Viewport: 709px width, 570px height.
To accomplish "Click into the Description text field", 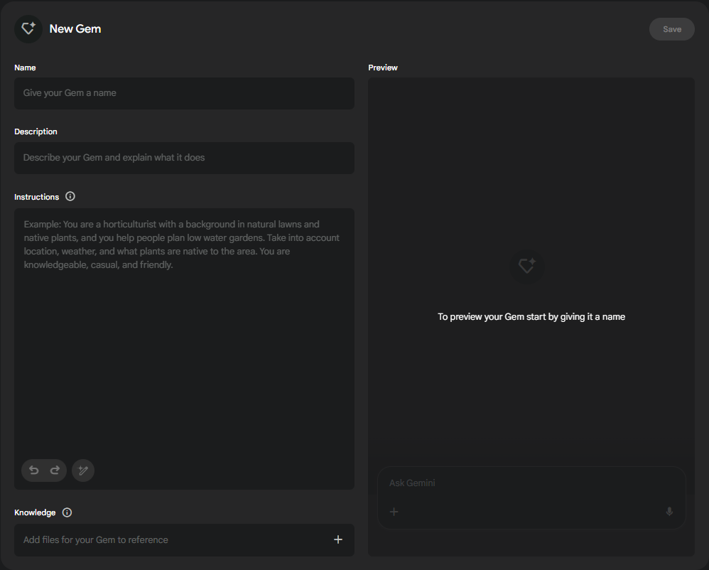I will point(184,158).
